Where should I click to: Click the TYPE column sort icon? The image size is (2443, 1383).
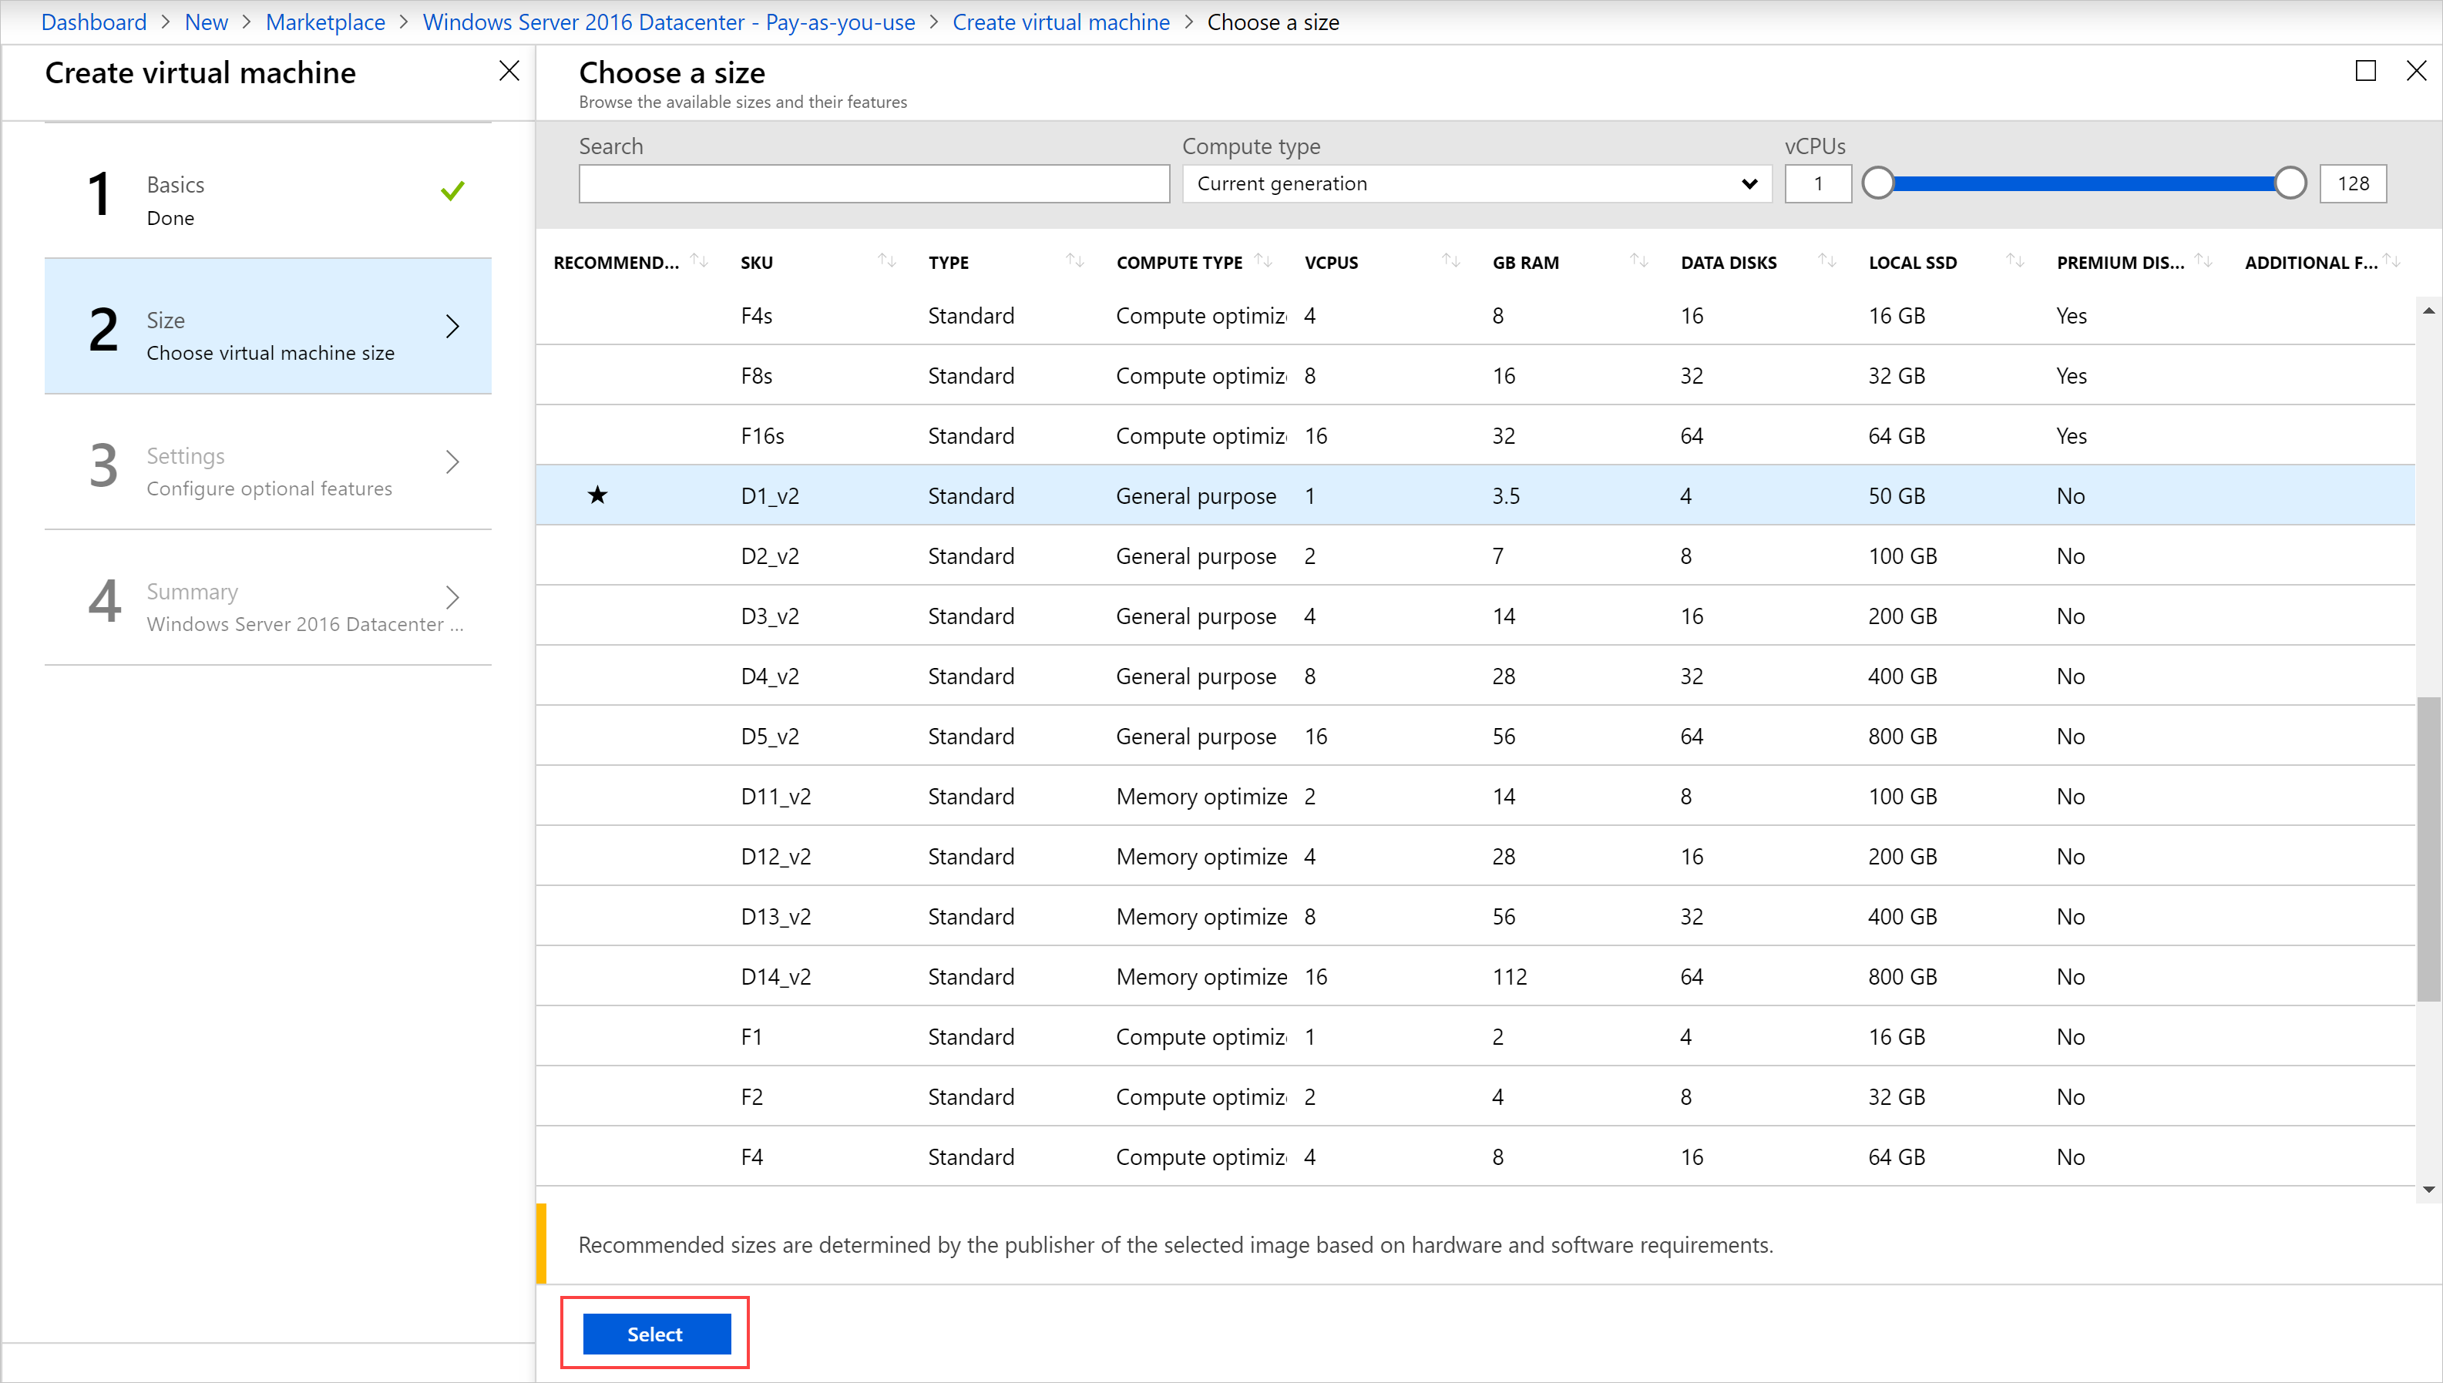pyautogui.click(x=1070, y=260)
